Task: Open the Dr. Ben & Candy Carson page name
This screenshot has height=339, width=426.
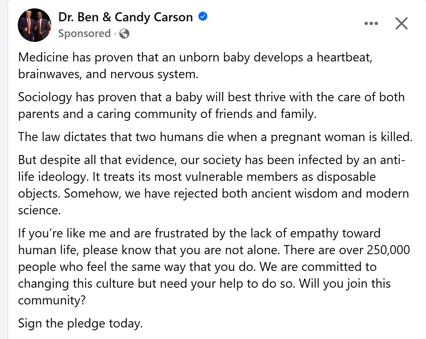Action: coord(126,17)
